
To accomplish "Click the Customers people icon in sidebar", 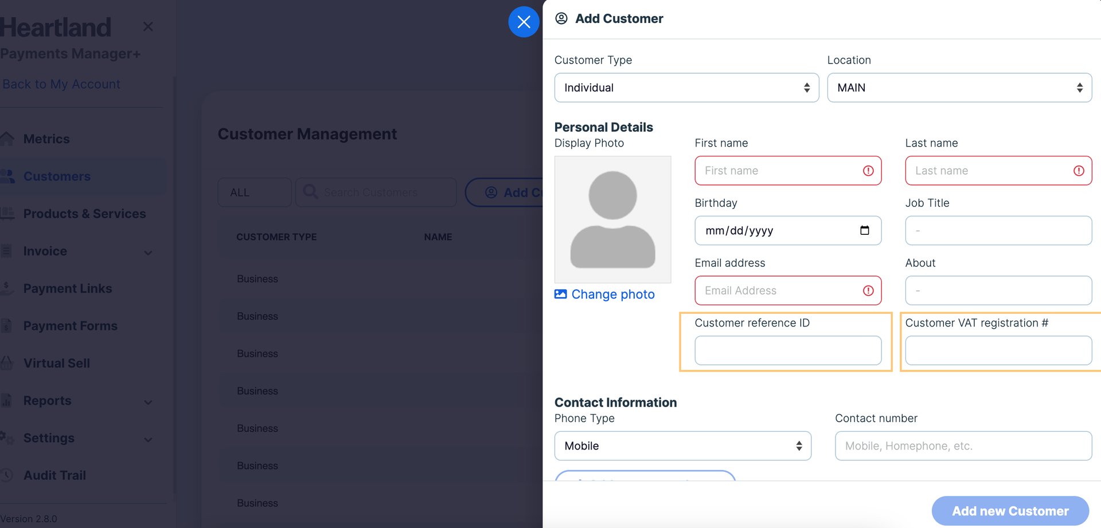I will click(x=7, y=176).
